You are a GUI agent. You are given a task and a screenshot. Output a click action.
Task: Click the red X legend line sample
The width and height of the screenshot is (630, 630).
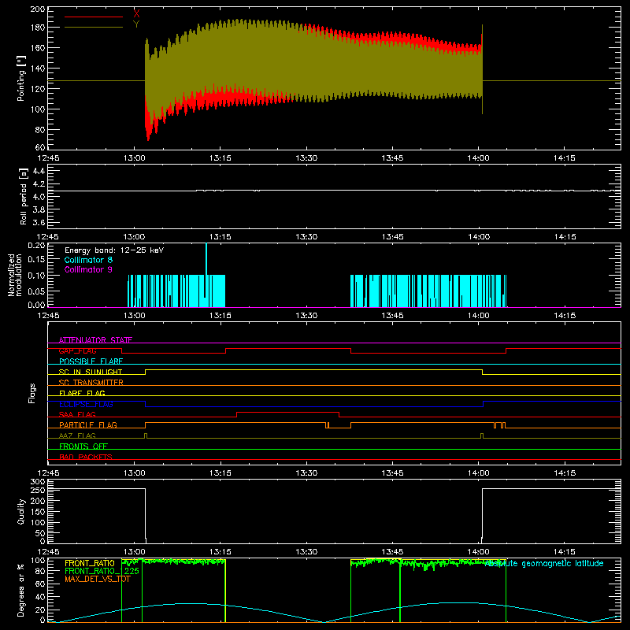click(x=94, y=17)
